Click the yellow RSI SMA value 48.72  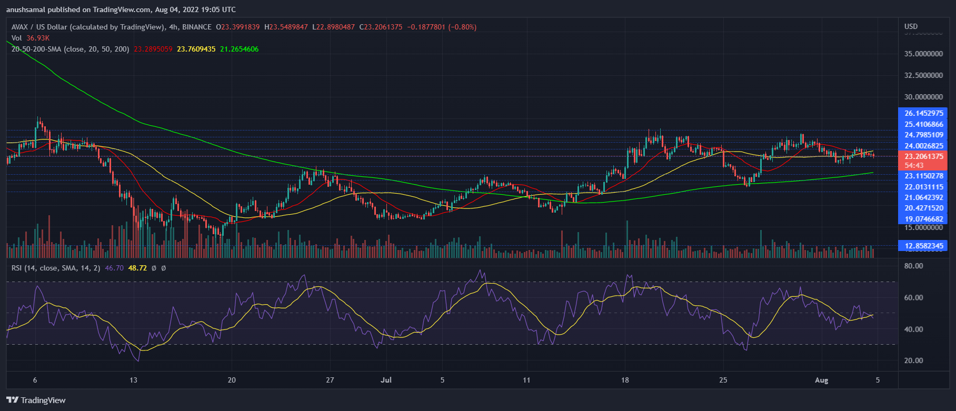(137, 268)
